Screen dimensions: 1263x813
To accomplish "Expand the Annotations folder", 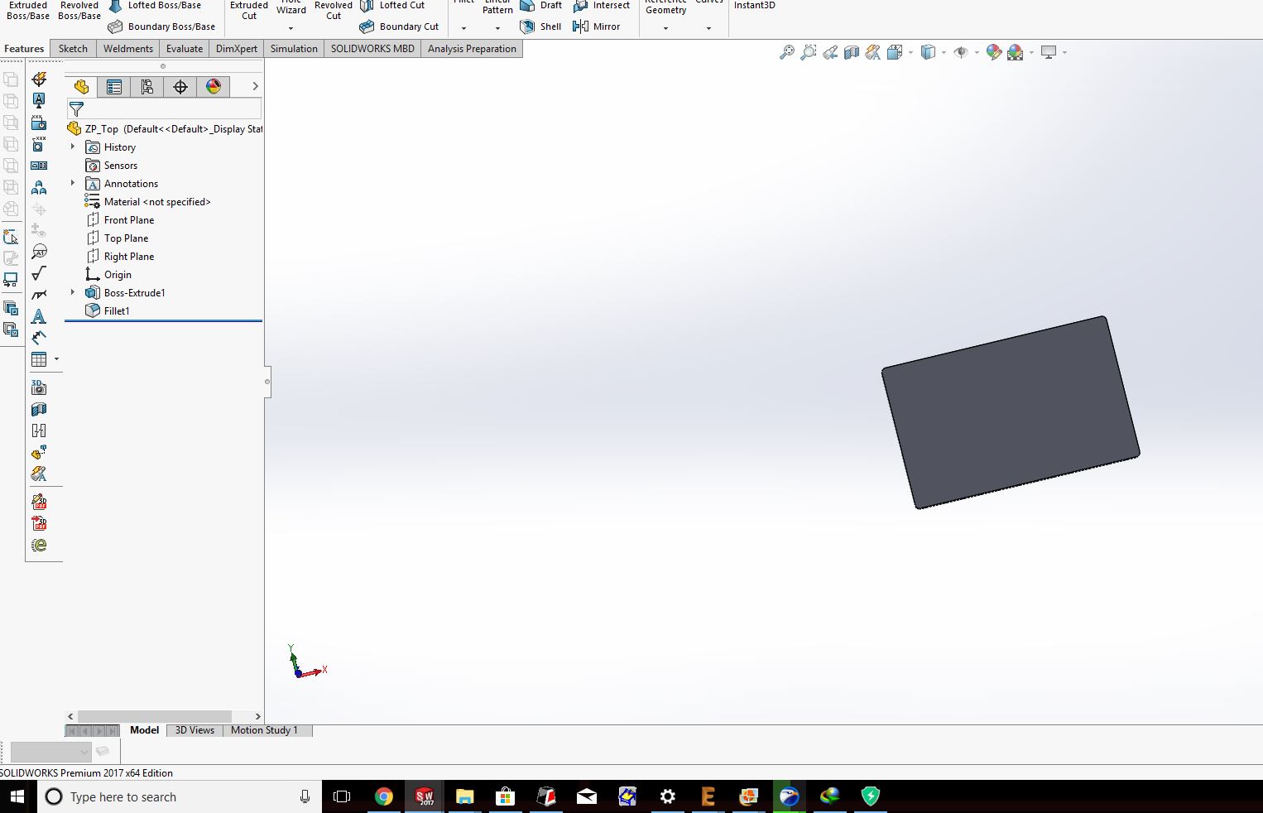I will click(73, 183).
